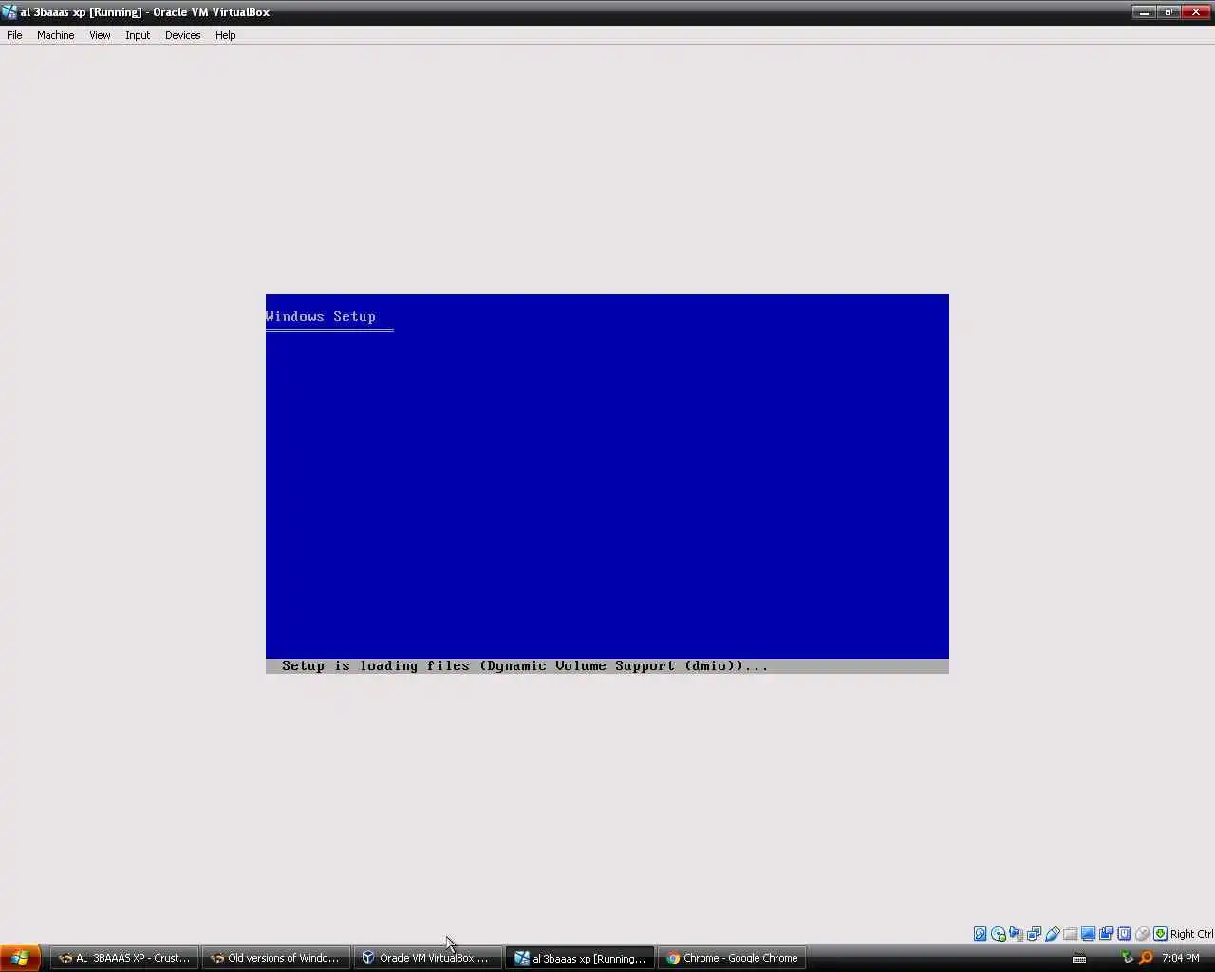Click the Right Ctrl host key label
Viewport: 1215px width, 972px height.
(x=1191, y=934)
